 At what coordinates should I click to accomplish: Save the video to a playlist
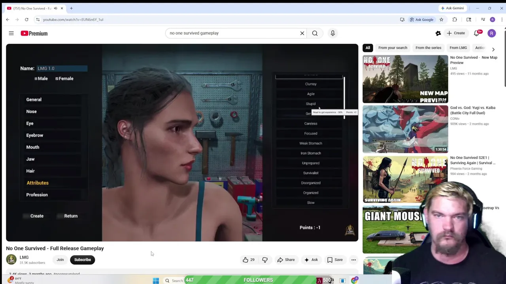[x=335, y=260]
